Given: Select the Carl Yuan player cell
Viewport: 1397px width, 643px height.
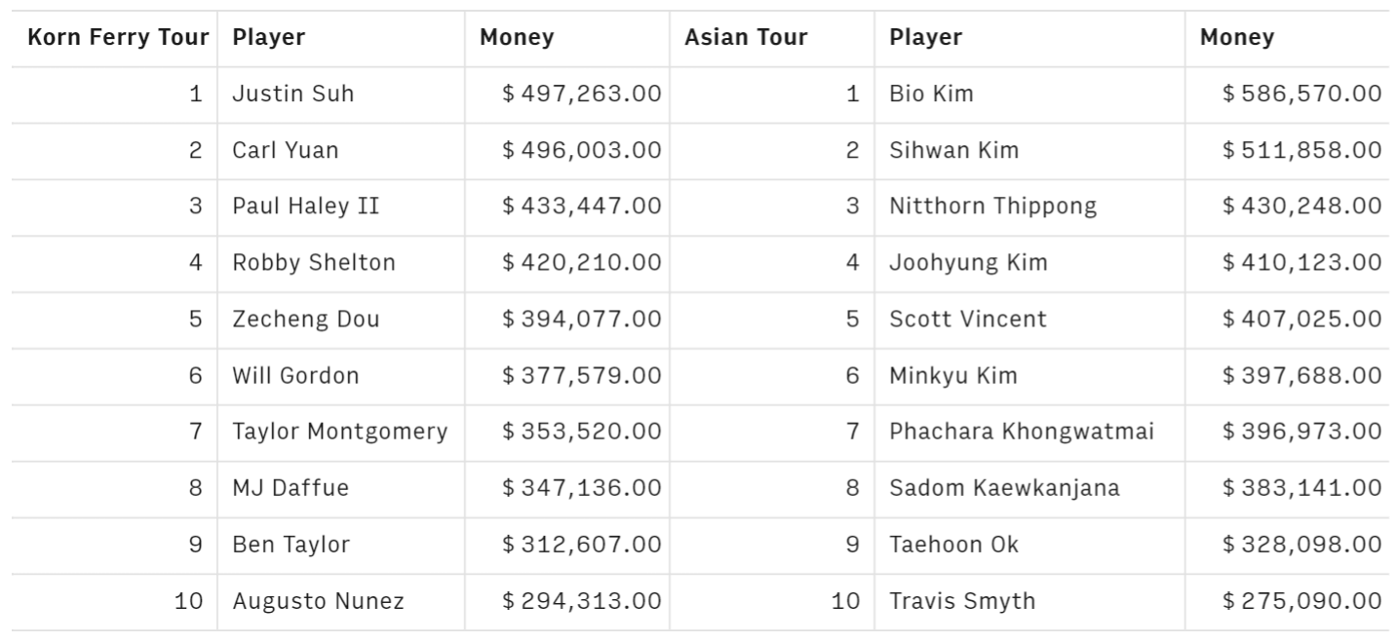Looking at the screenshot, I should point(285,151).
